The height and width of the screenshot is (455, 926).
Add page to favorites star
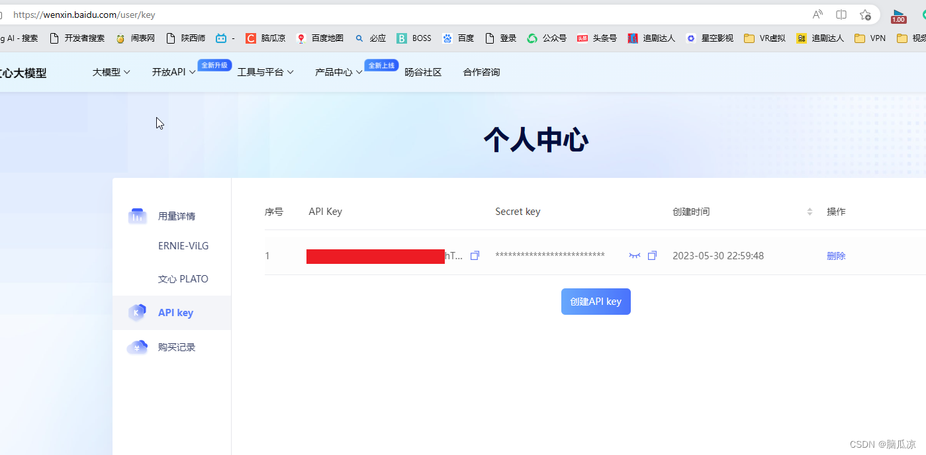tap(865, 15)
